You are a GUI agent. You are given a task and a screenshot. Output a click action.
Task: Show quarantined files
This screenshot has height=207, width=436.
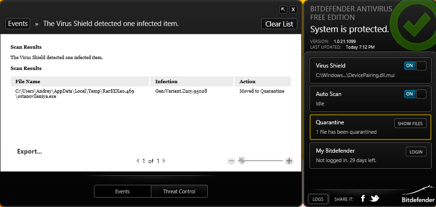coord(410,123)
